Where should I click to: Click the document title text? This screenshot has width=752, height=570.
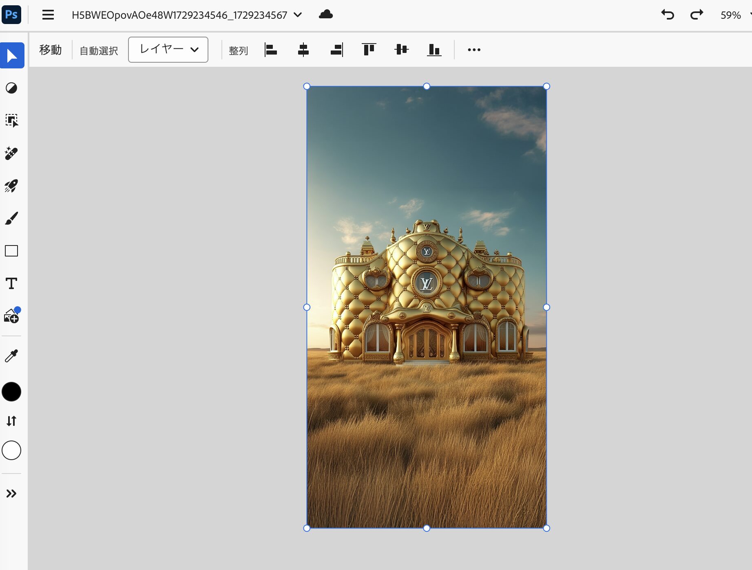coord(179,15)
